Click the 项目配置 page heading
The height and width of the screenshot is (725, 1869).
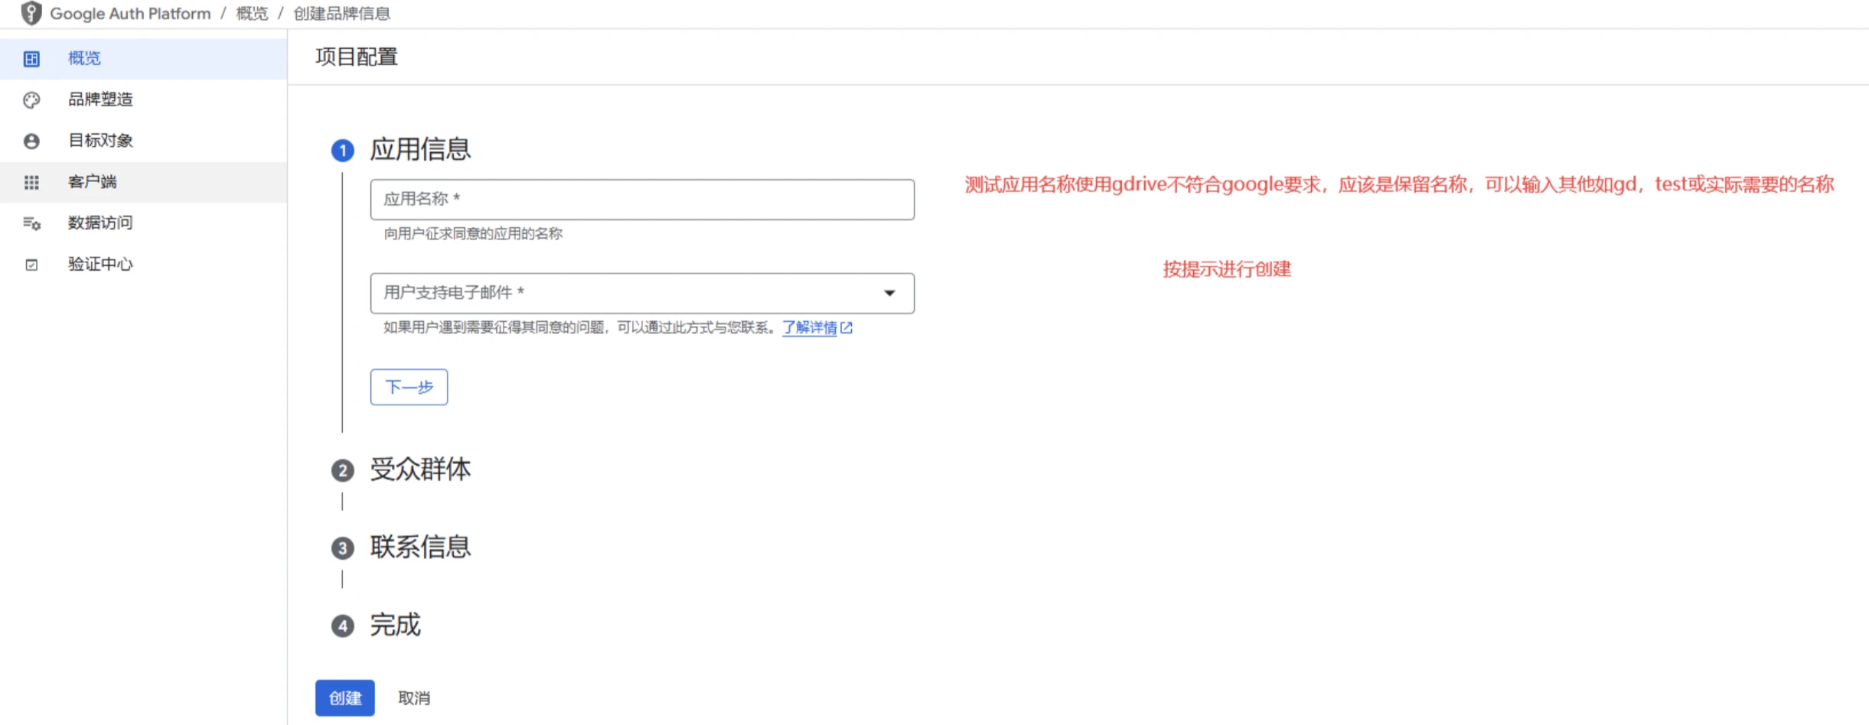tap(357, 57)
